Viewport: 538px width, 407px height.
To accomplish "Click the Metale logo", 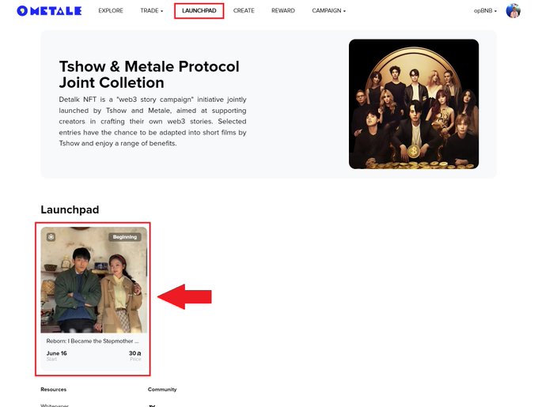I will pos(49,11).
